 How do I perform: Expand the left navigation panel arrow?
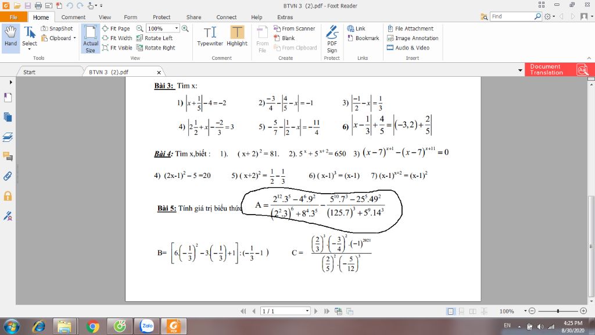tap(10, 82)
